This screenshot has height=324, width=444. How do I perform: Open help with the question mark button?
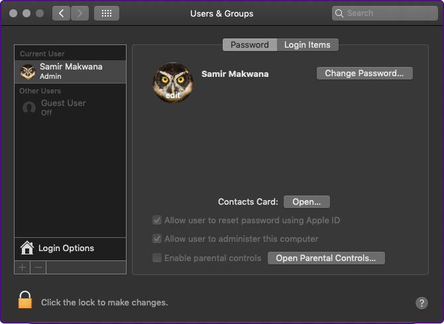tap(421, 303)
